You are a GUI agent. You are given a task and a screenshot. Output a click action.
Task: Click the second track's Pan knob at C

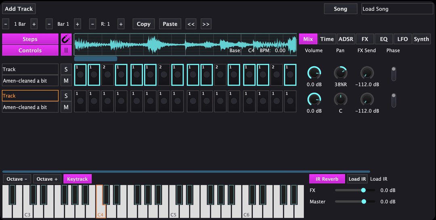340,100
